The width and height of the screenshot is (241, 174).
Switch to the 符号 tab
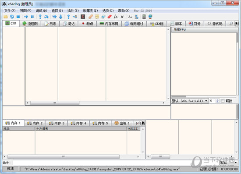tap(195, 24)
